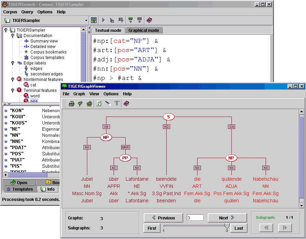This screenshot has width=306, height=239.
Task: Go to the Previous graph
Action: [x=163, y=218]
